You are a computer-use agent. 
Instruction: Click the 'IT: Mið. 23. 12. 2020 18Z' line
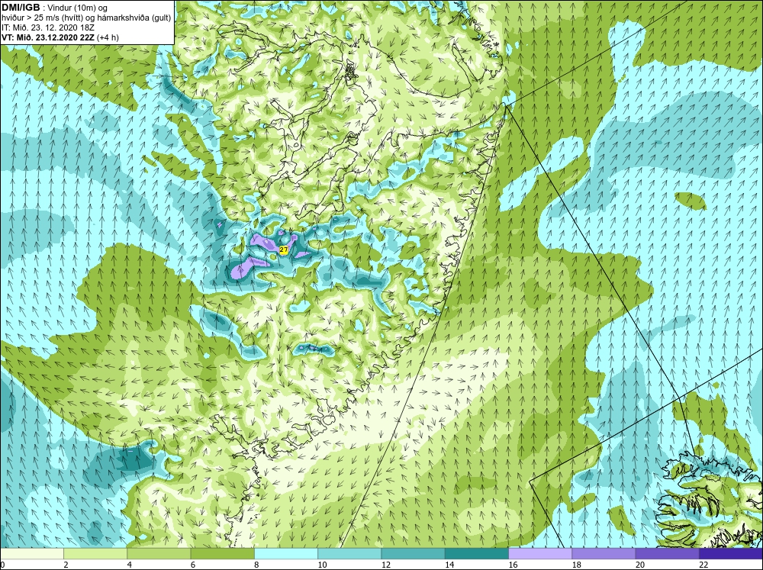[47, 27]
